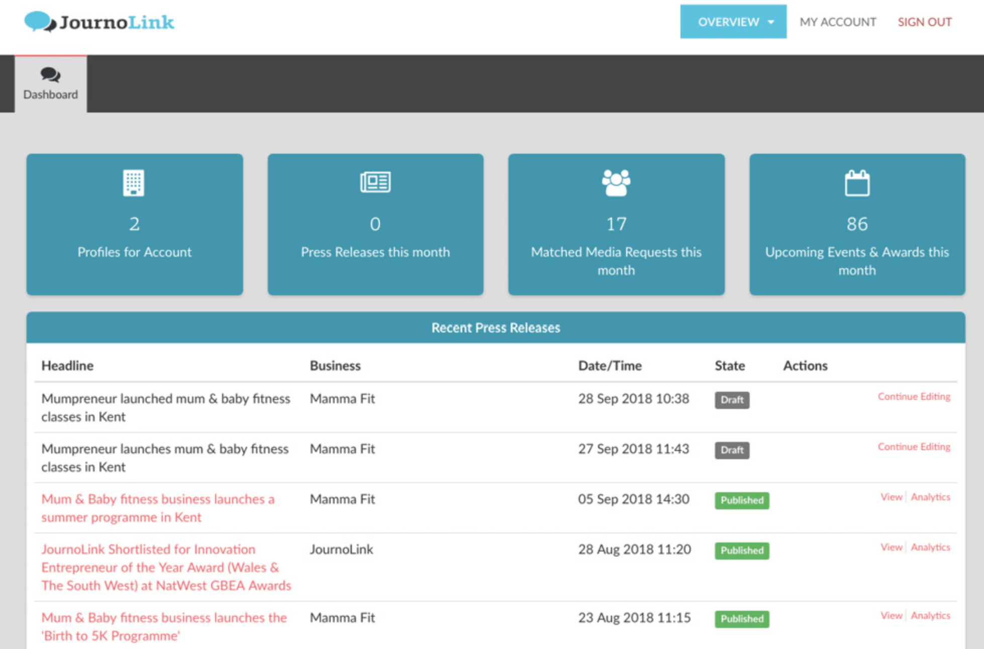Open Analytics for JournoLink 28 Aug release
The image size is (984, 649).
[x=930, y=547]
